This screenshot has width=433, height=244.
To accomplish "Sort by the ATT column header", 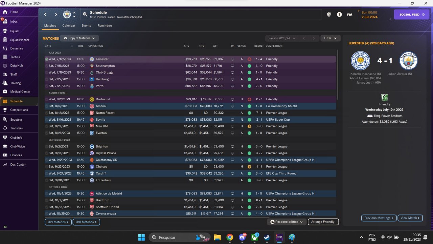I will pyautogui.click(x=215, y=46).
